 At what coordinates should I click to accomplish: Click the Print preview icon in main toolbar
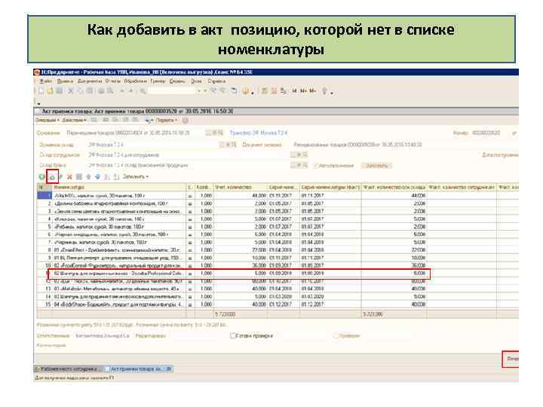coord(110,91)
